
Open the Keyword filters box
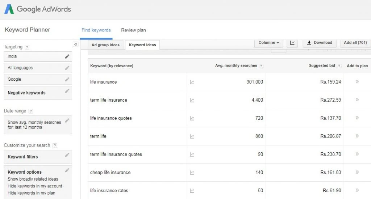pos(38,157)
